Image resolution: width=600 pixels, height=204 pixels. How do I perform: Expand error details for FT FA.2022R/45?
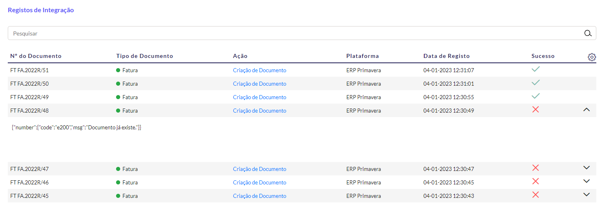tap(587, 195)
